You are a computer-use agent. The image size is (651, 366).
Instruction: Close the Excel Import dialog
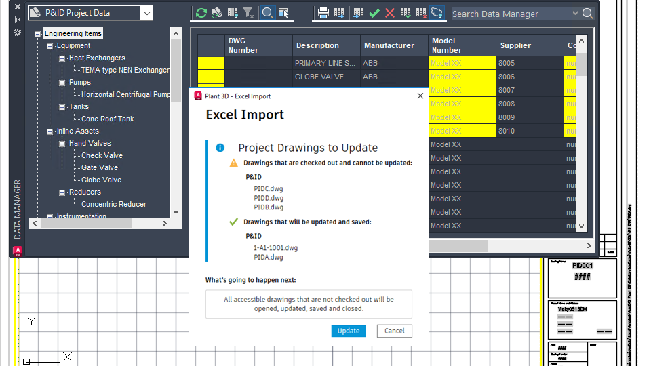(420, 96)
